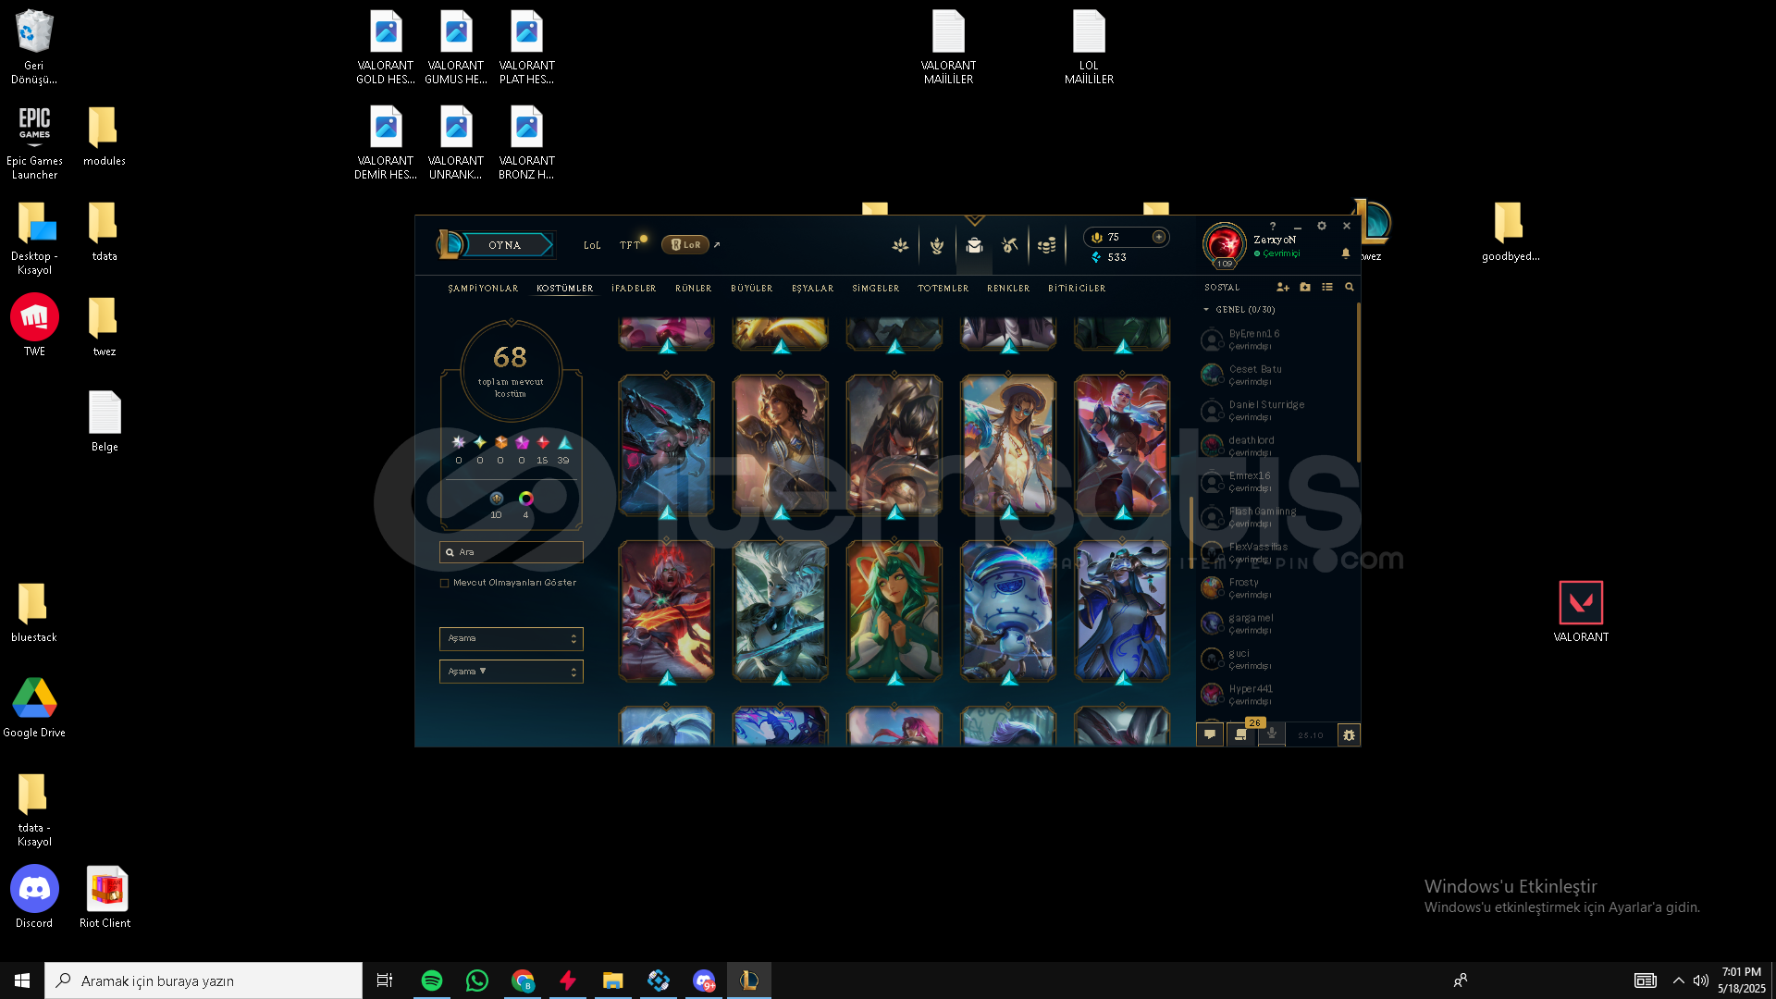Open the İFADELER tab
The image size is (1776, 999).
click(634, 289)
